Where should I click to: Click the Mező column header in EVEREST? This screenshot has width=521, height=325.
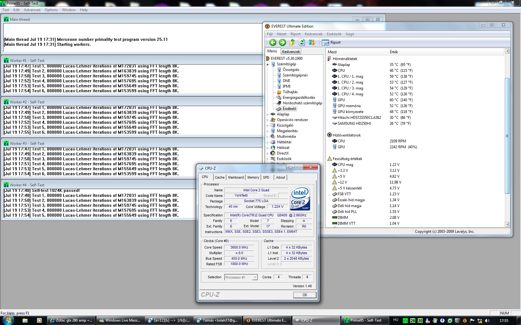tap(357, 52)
